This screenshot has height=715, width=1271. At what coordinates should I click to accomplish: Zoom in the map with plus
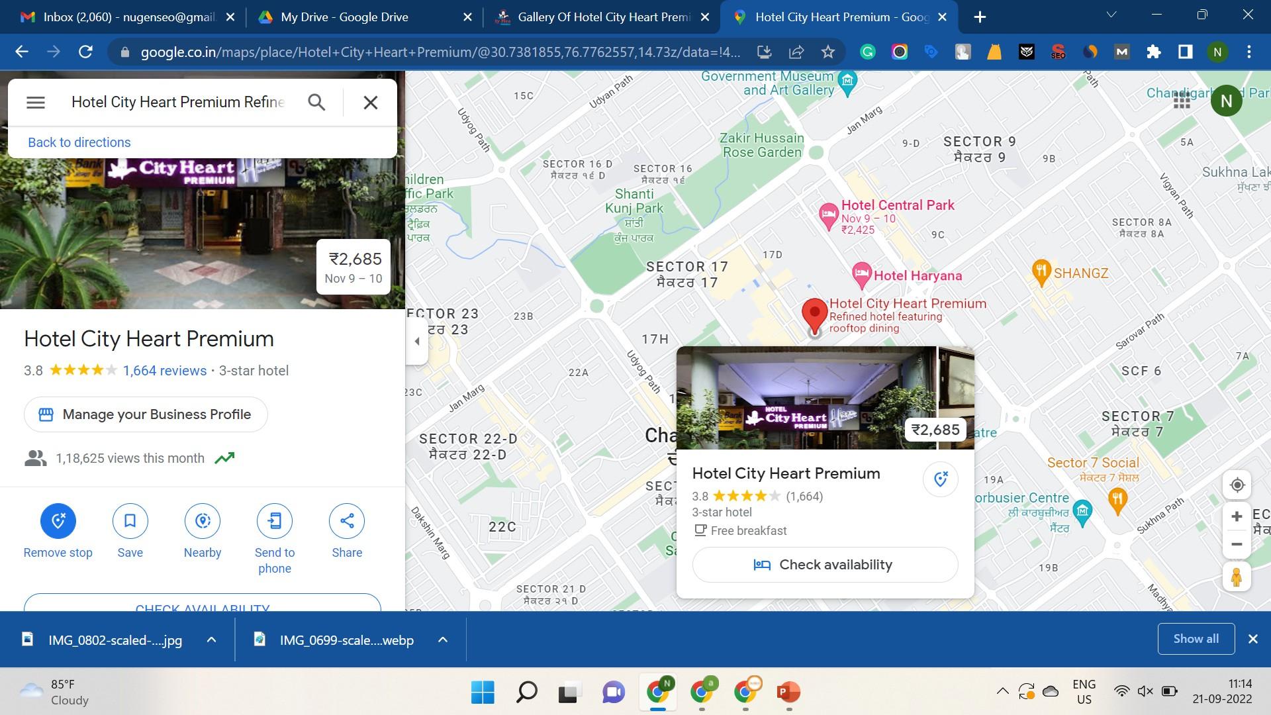1236,516
